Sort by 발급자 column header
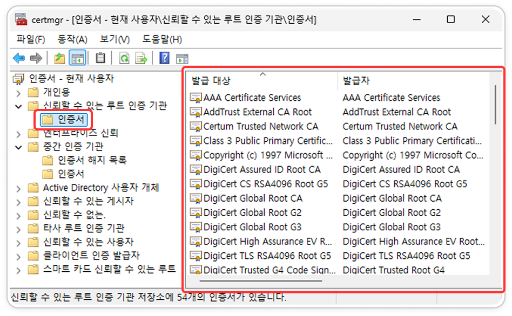 point(413,80)
